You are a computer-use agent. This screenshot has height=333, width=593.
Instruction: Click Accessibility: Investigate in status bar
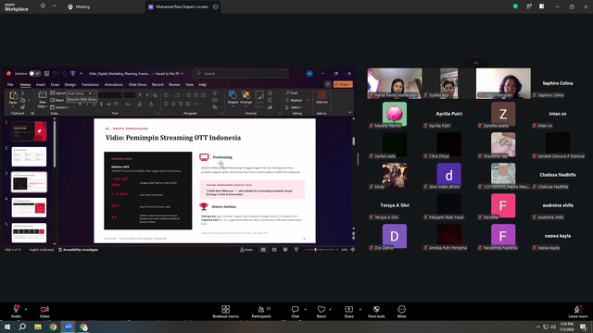point(78,250)
